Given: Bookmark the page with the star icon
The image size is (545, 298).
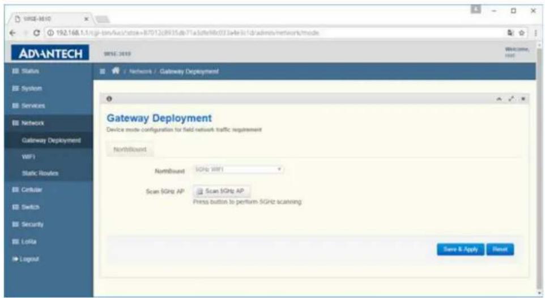Looking at the screenshot, I should click(521, 33).
